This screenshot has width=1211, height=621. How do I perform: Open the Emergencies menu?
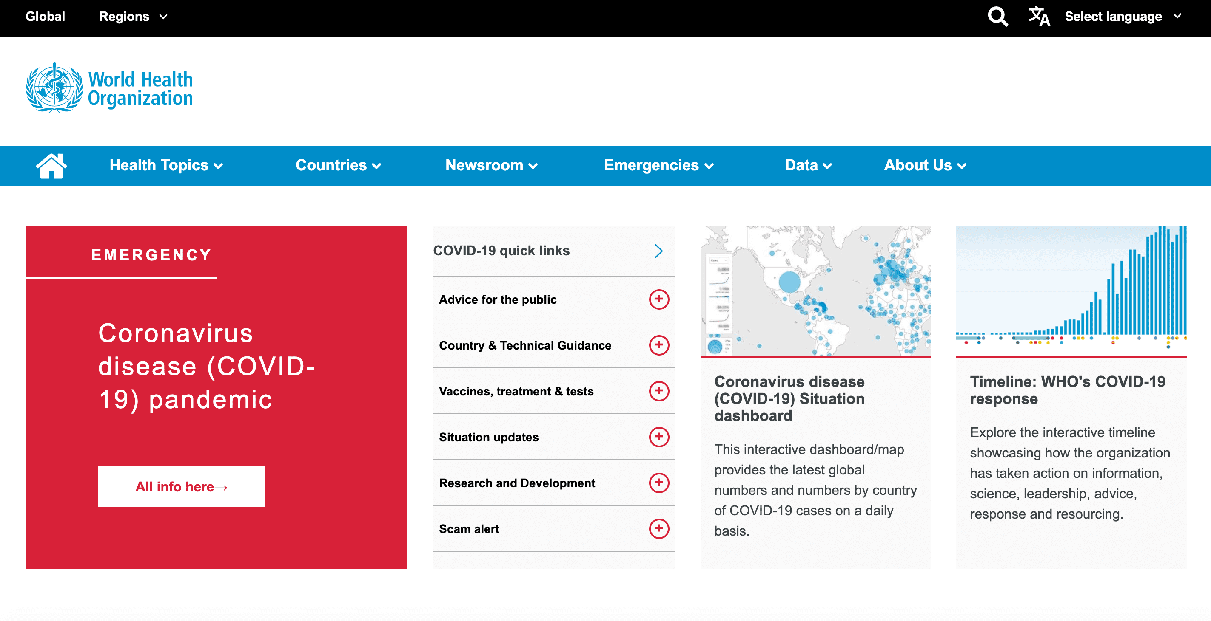[658, 165]
